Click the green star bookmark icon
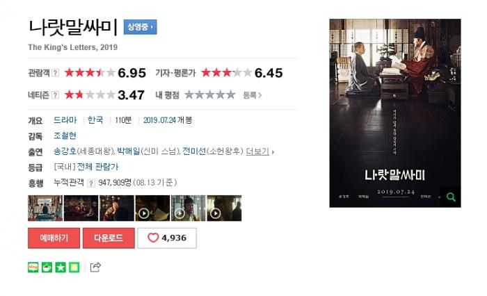Screen dimensions: 487x296 (x=61, y=267)
